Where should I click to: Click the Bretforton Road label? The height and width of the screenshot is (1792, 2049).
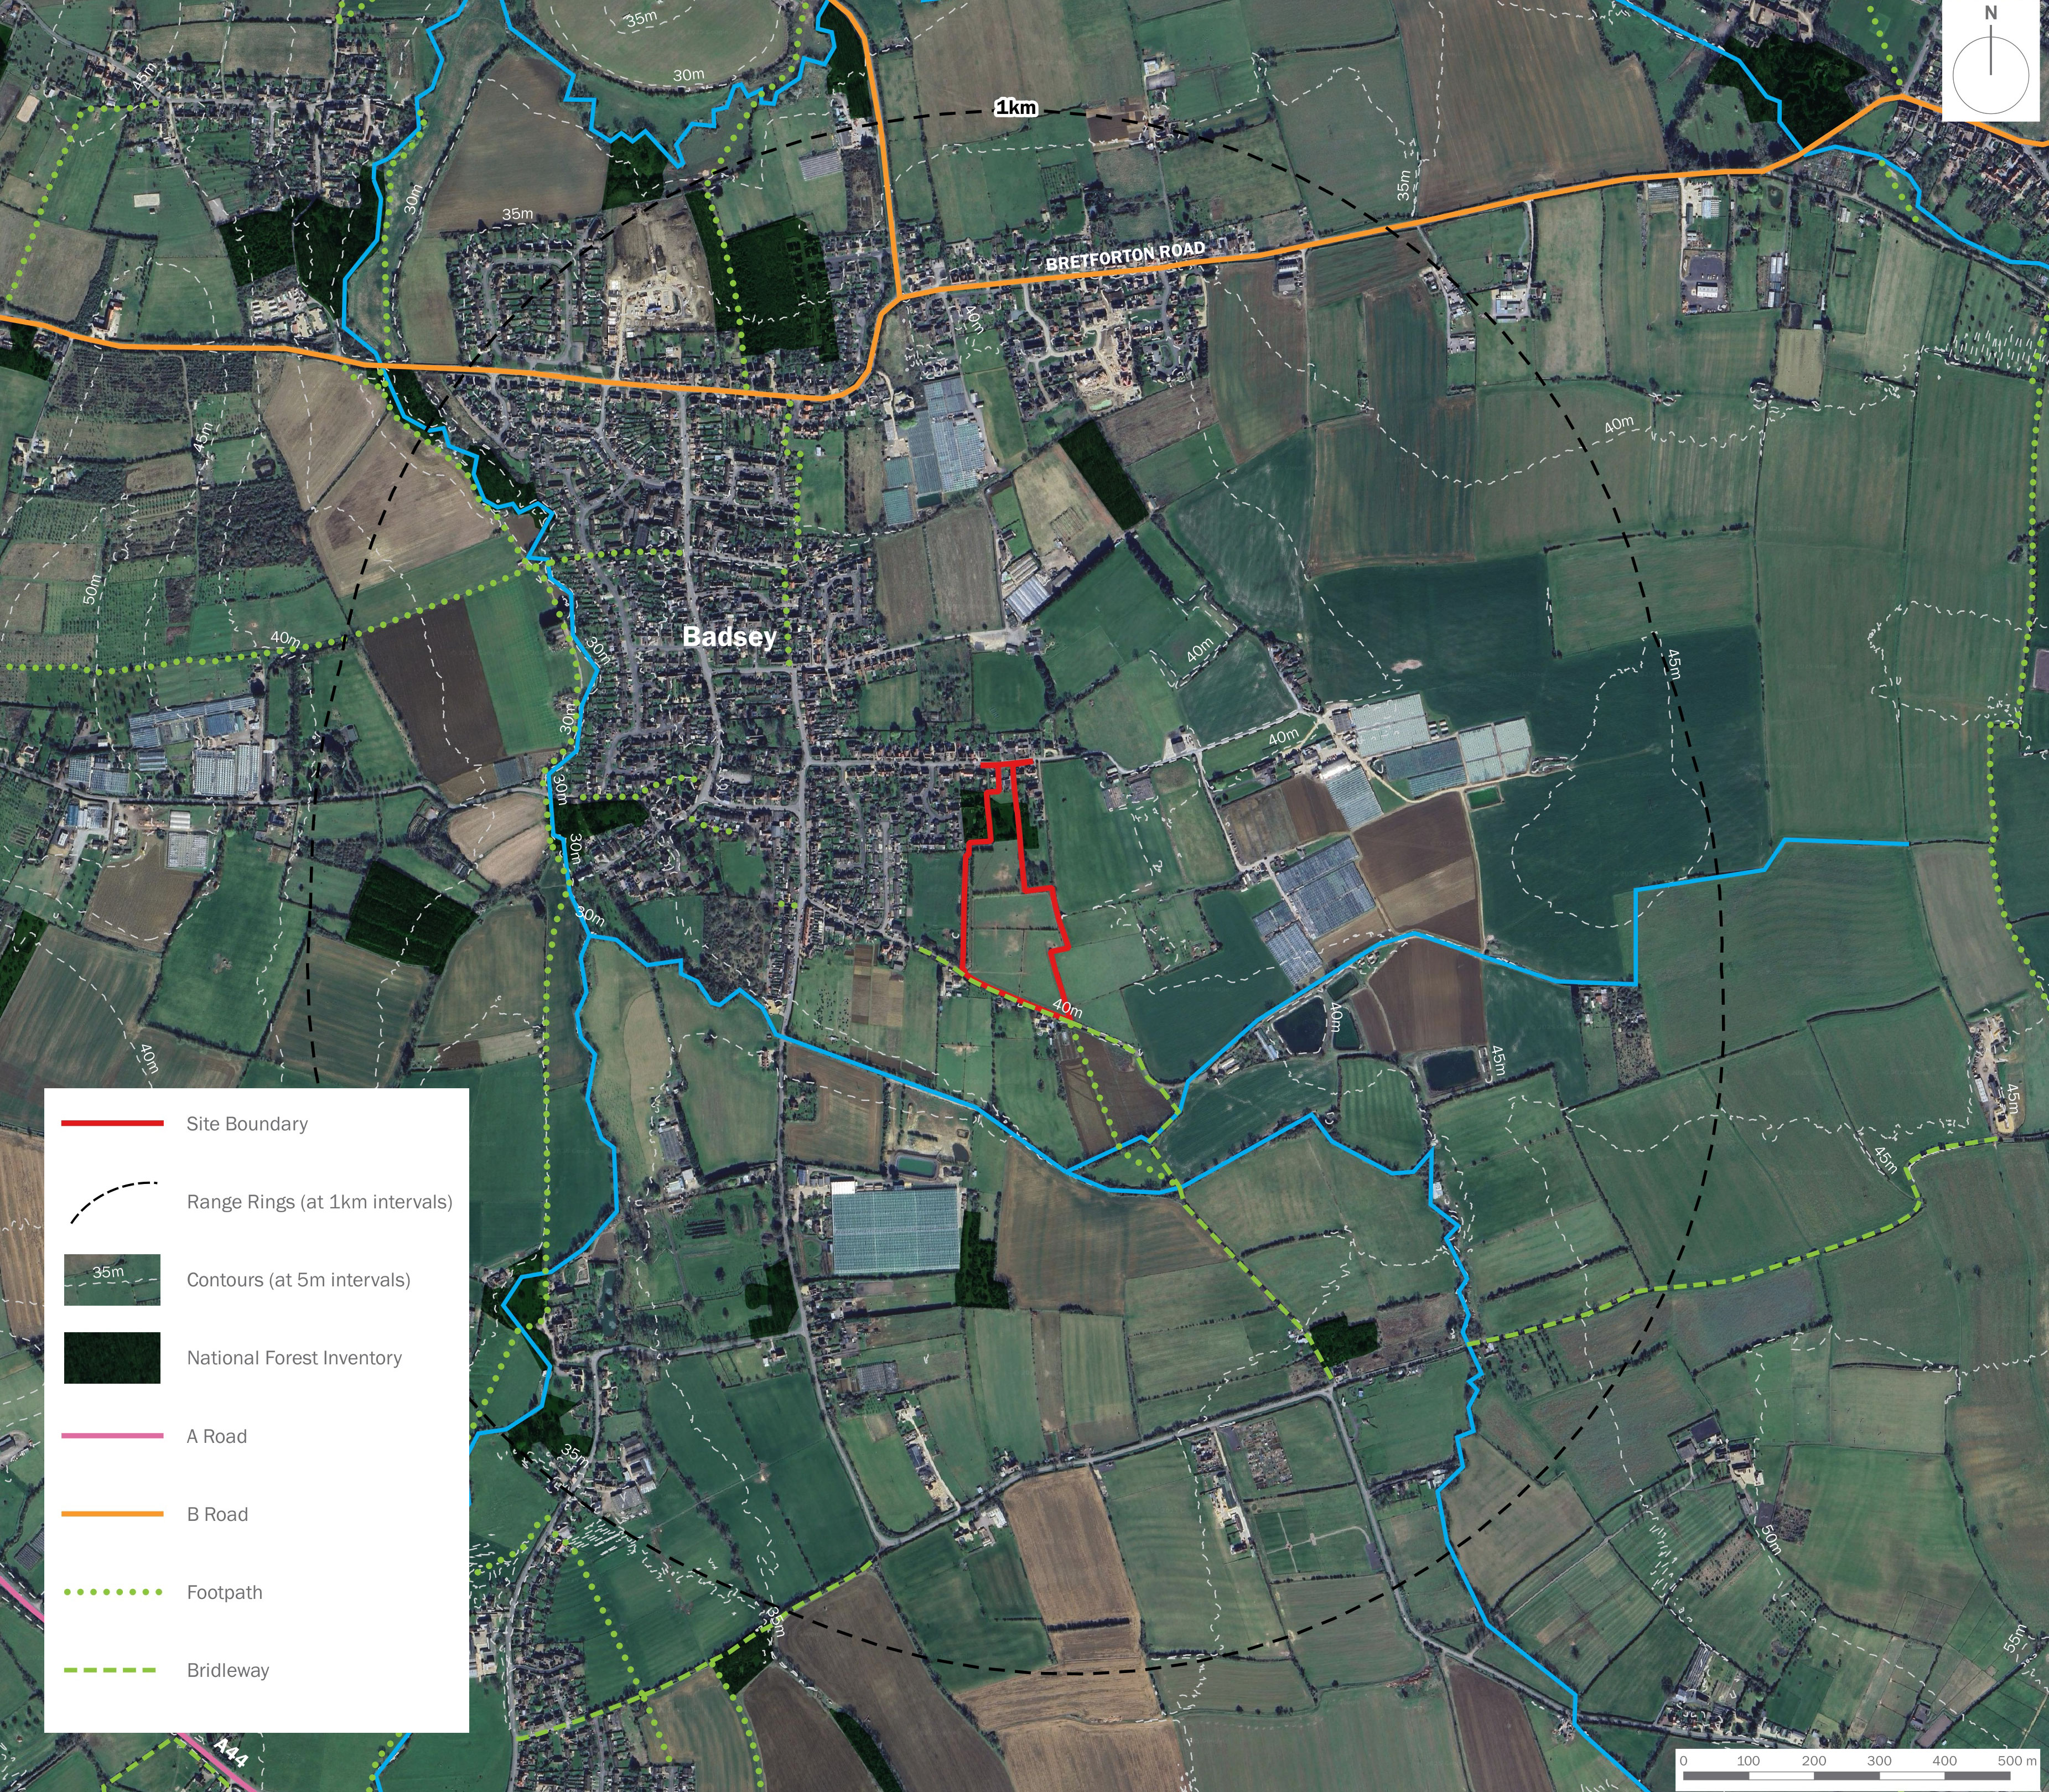click(1125, 256)
